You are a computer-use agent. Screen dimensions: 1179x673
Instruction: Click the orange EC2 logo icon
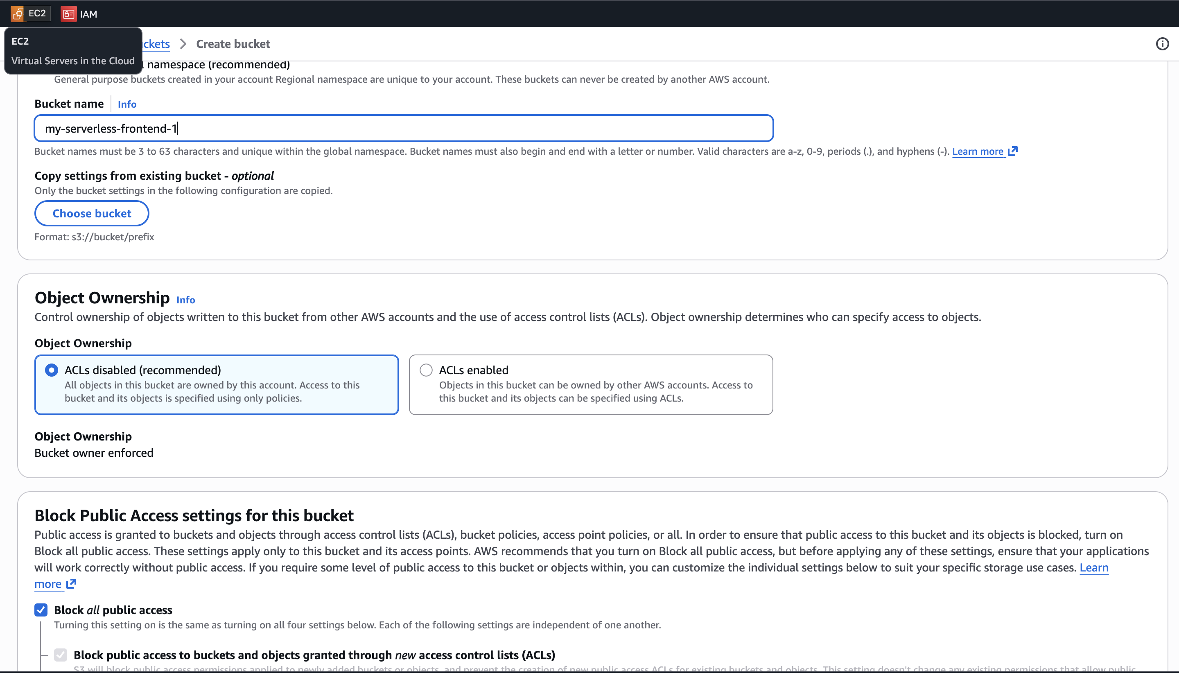tap(18, 14)
